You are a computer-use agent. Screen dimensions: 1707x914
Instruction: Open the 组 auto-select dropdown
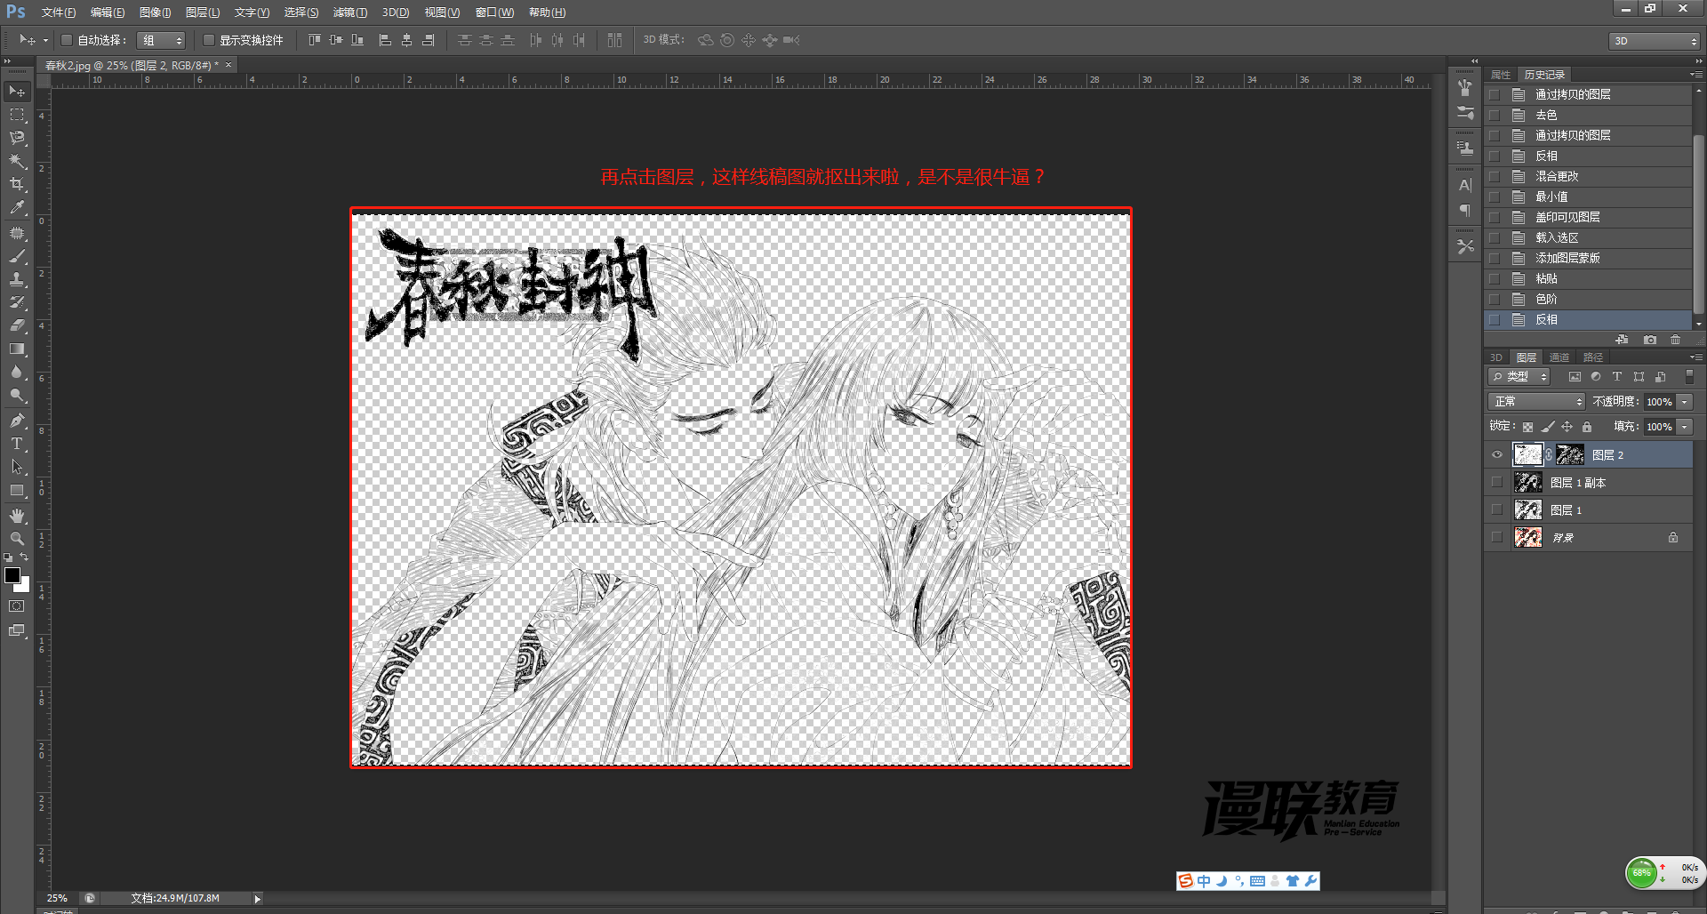(x=161, y=40)
